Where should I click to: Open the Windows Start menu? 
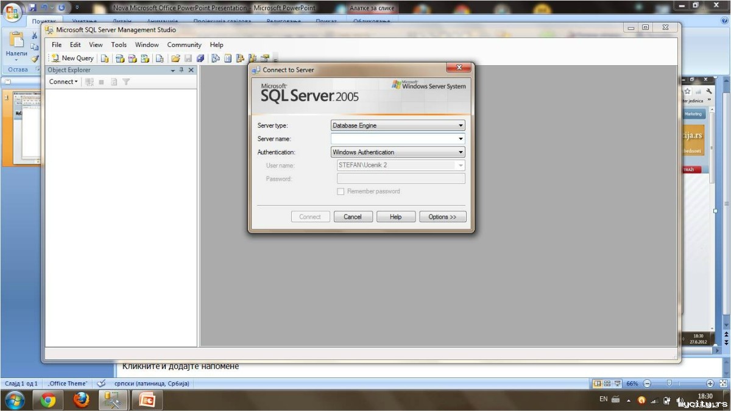[14, 399]
